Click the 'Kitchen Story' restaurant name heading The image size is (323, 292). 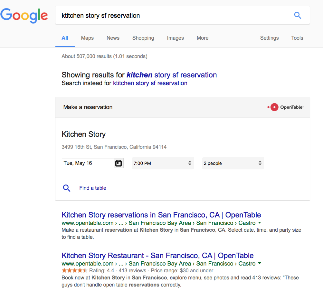[84, 134]
